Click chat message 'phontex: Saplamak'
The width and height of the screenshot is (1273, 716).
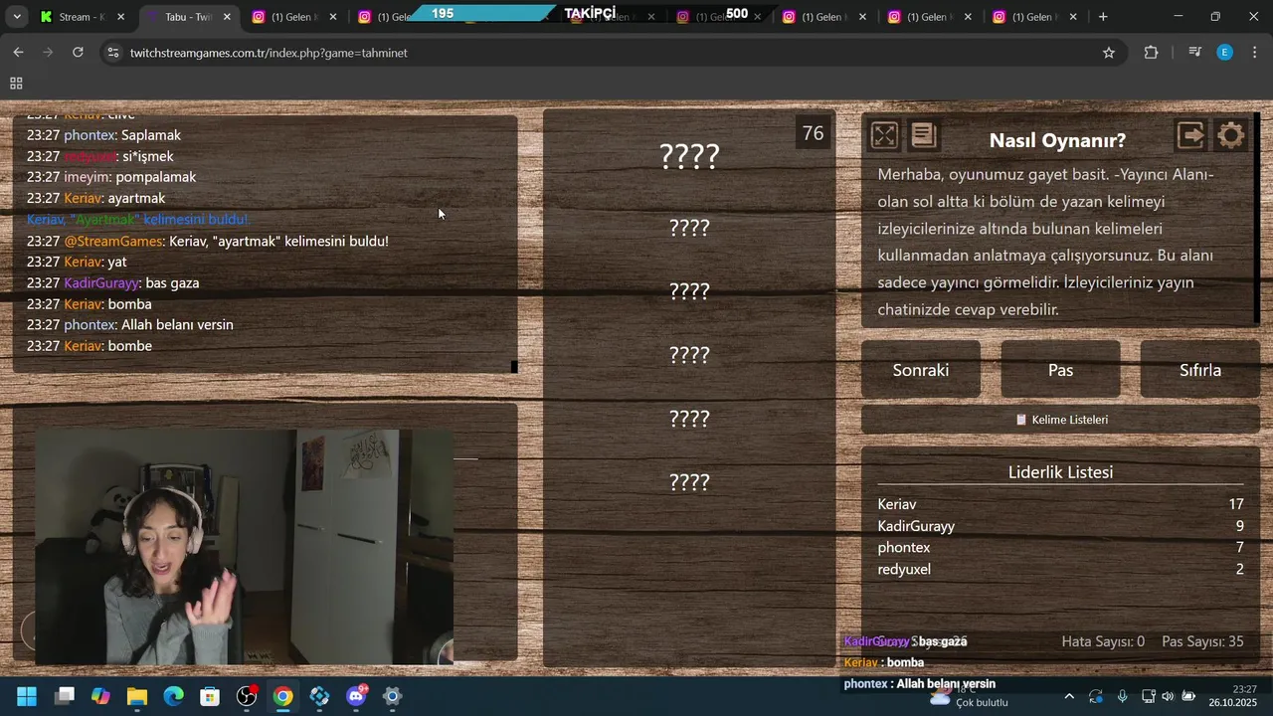click(104, 135)
